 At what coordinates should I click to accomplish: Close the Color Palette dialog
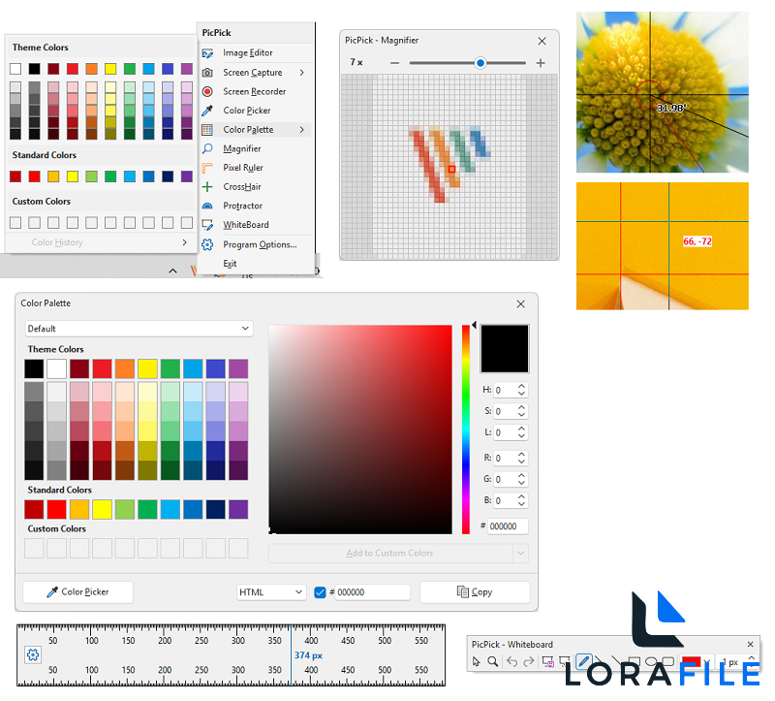click(x=521, y=304)
